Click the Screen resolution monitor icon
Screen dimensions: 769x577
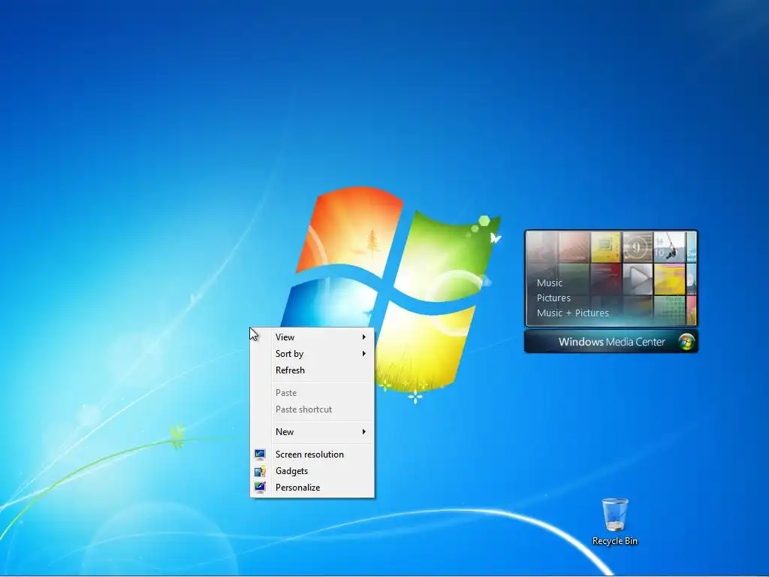pos(260,455)
